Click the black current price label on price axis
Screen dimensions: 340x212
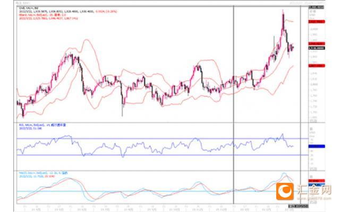click(x=317, y=48)
